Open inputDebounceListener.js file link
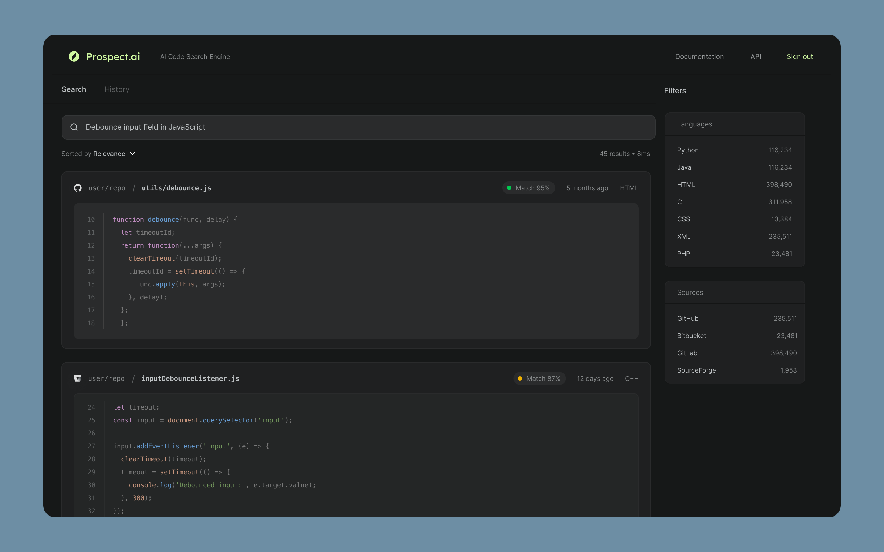This screenshot has height=552, width=884. coord(190,379)
